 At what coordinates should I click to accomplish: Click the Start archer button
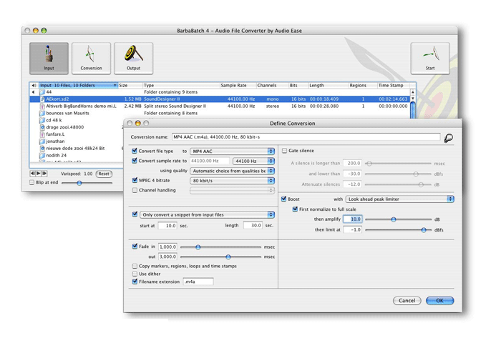tap(430, 59)
